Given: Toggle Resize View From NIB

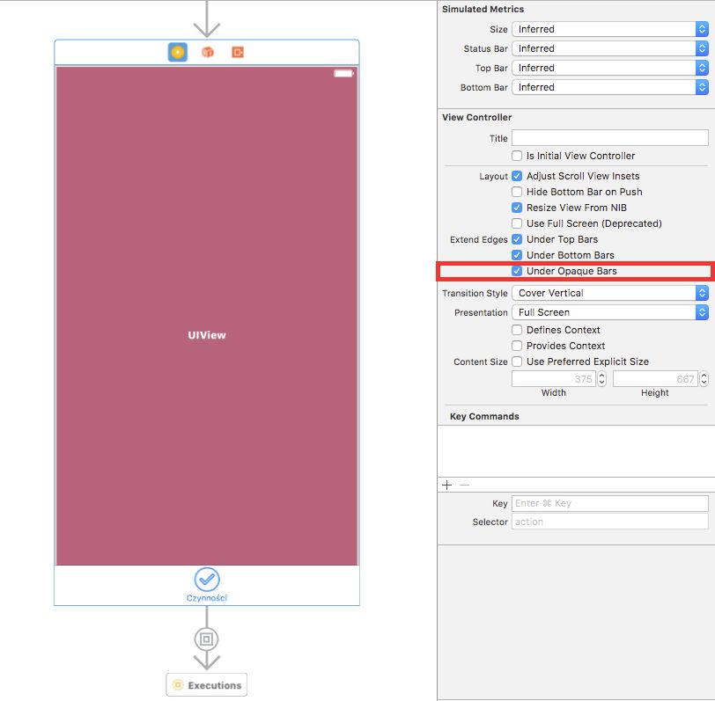Looking at the screenshot, I should (x=517, y=208).
